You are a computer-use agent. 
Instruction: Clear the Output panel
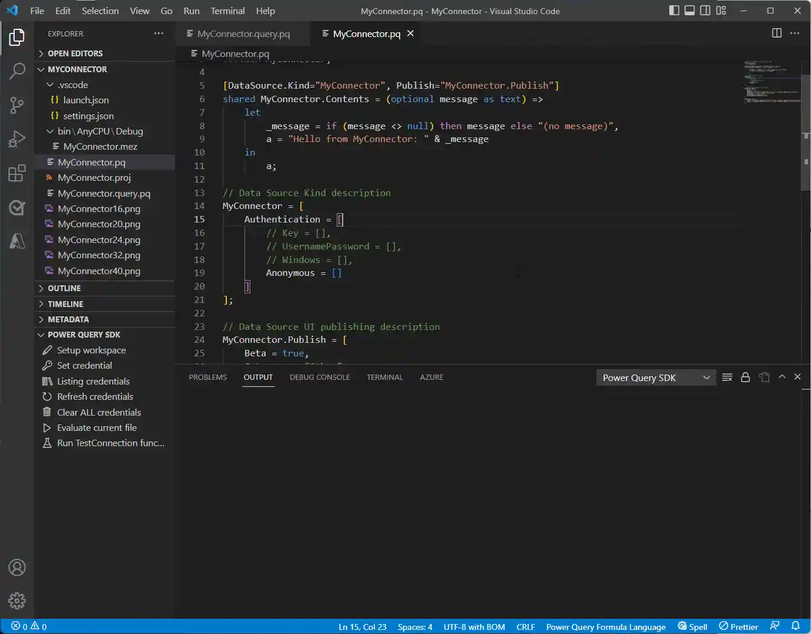coord(727,377)
